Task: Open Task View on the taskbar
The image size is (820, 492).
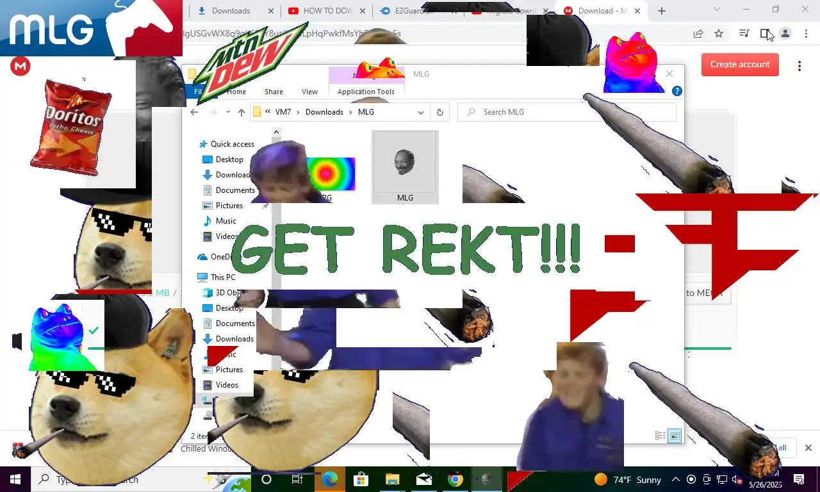Action: (297, 479)
